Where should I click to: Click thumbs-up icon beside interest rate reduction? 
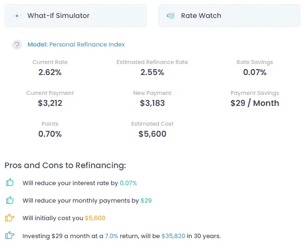tap(10, 182)
